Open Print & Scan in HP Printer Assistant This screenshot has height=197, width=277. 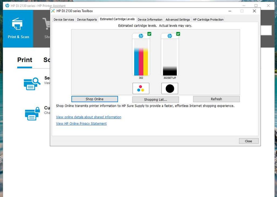(18, 29)
